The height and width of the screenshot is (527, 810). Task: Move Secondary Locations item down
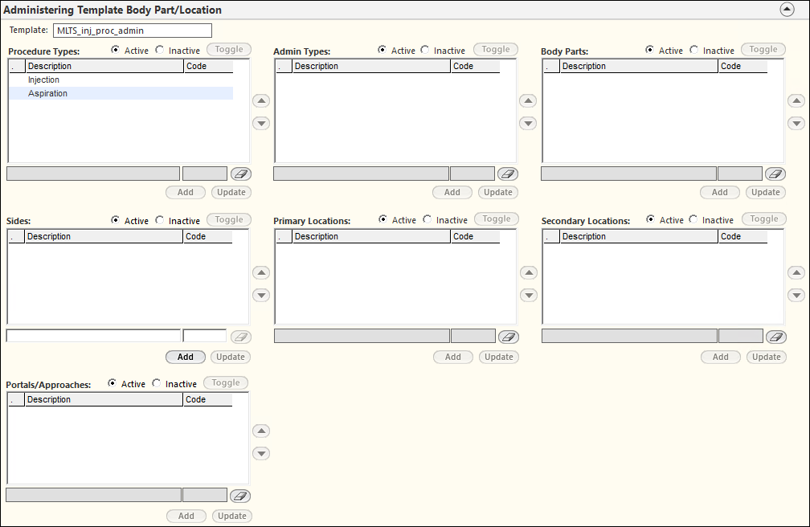[796, 296]
